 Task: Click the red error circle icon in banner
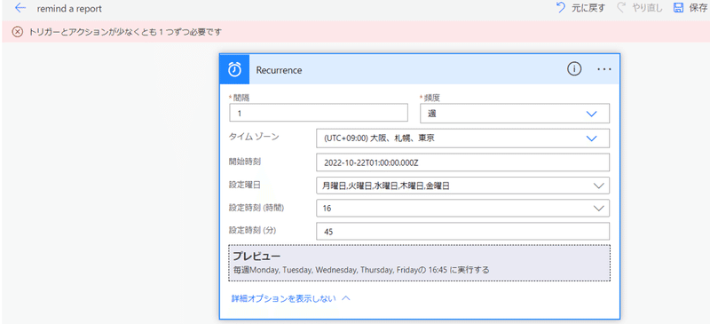coord(17,32)
